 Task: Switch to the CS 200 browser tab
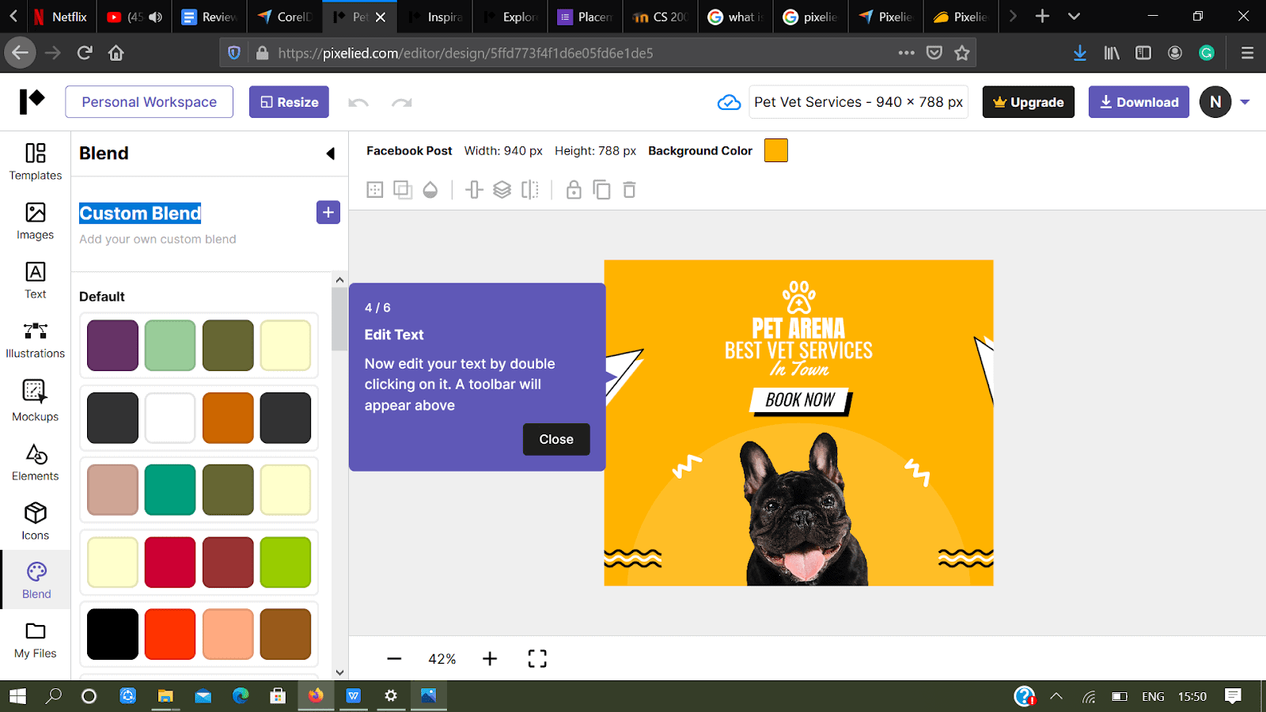(x=661, y=17)
